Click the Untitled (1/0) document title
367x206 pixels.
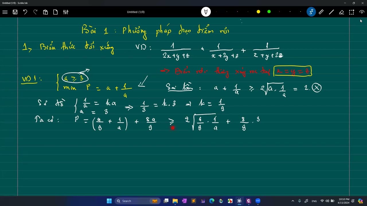point(136,12)
